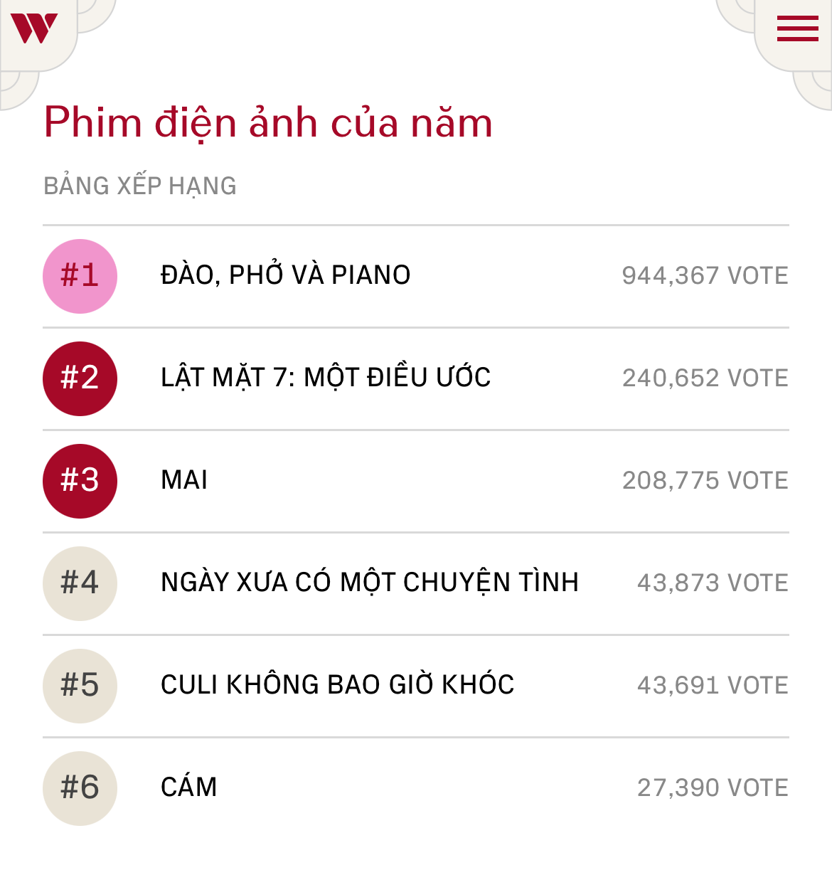Click the Phim điện ảnh của năm heading
The width and height of the screenshot is (832, 870).
pyautogui.click(x=268, y=123)
